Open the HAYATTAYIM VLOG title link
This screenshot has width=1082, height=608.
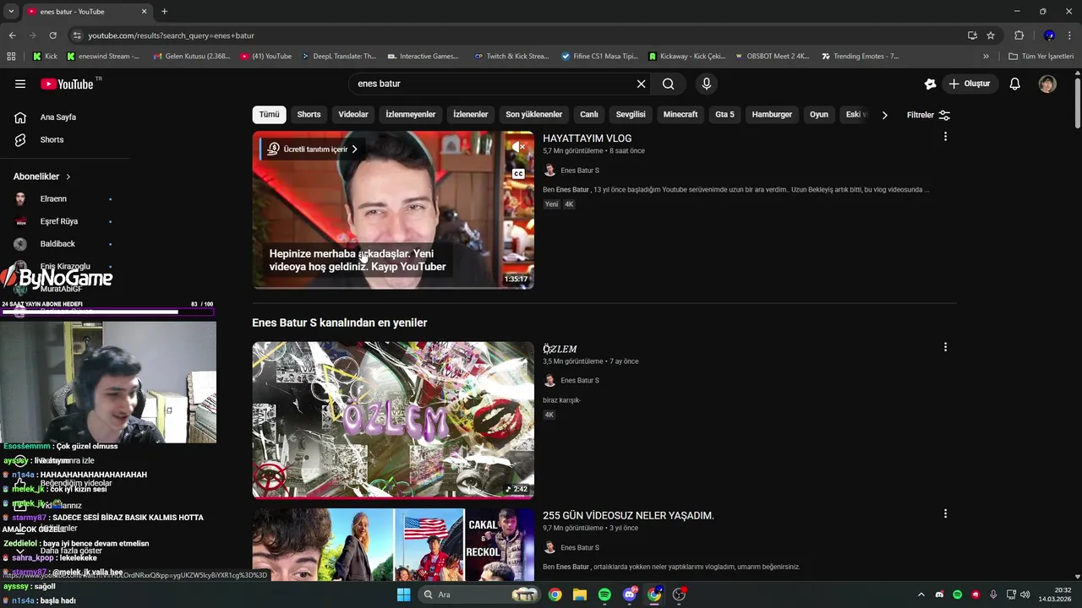(x=587, y=138)
